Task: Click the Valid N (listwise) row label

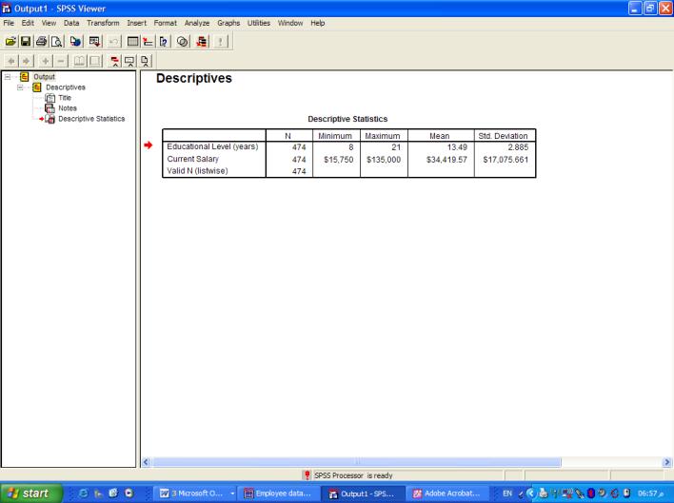Action: [197, 171]
